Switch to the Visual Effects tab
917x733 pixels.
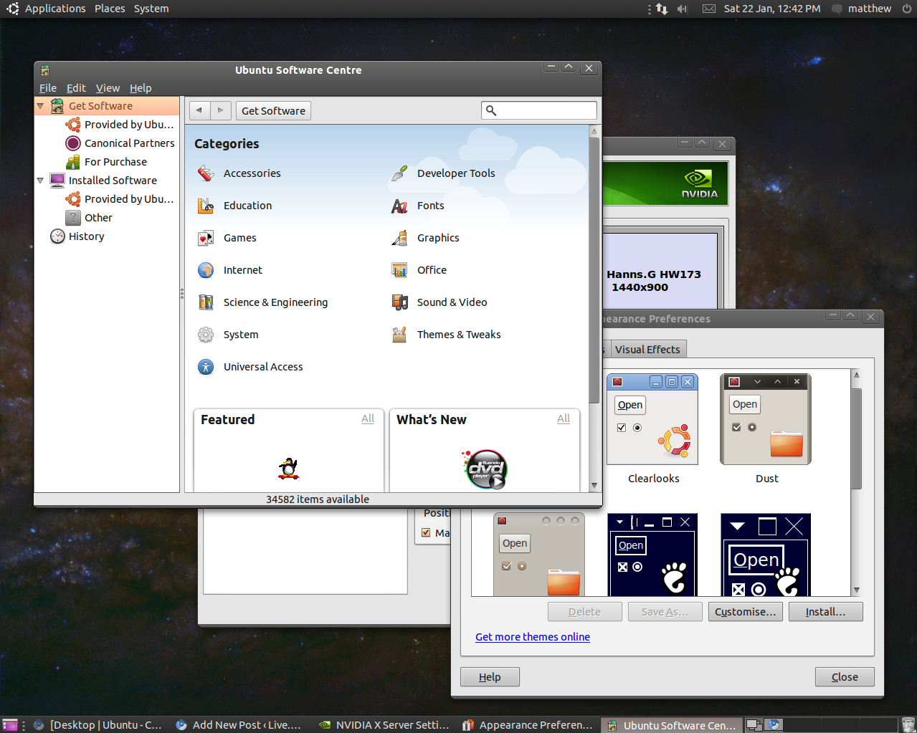click(647, 350)
